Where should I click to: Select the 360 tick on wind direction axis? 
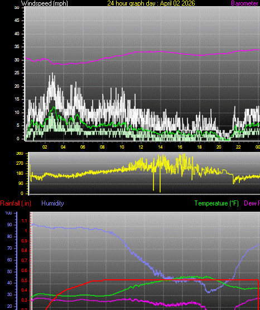pyautogui.click(x=20, y=154)
